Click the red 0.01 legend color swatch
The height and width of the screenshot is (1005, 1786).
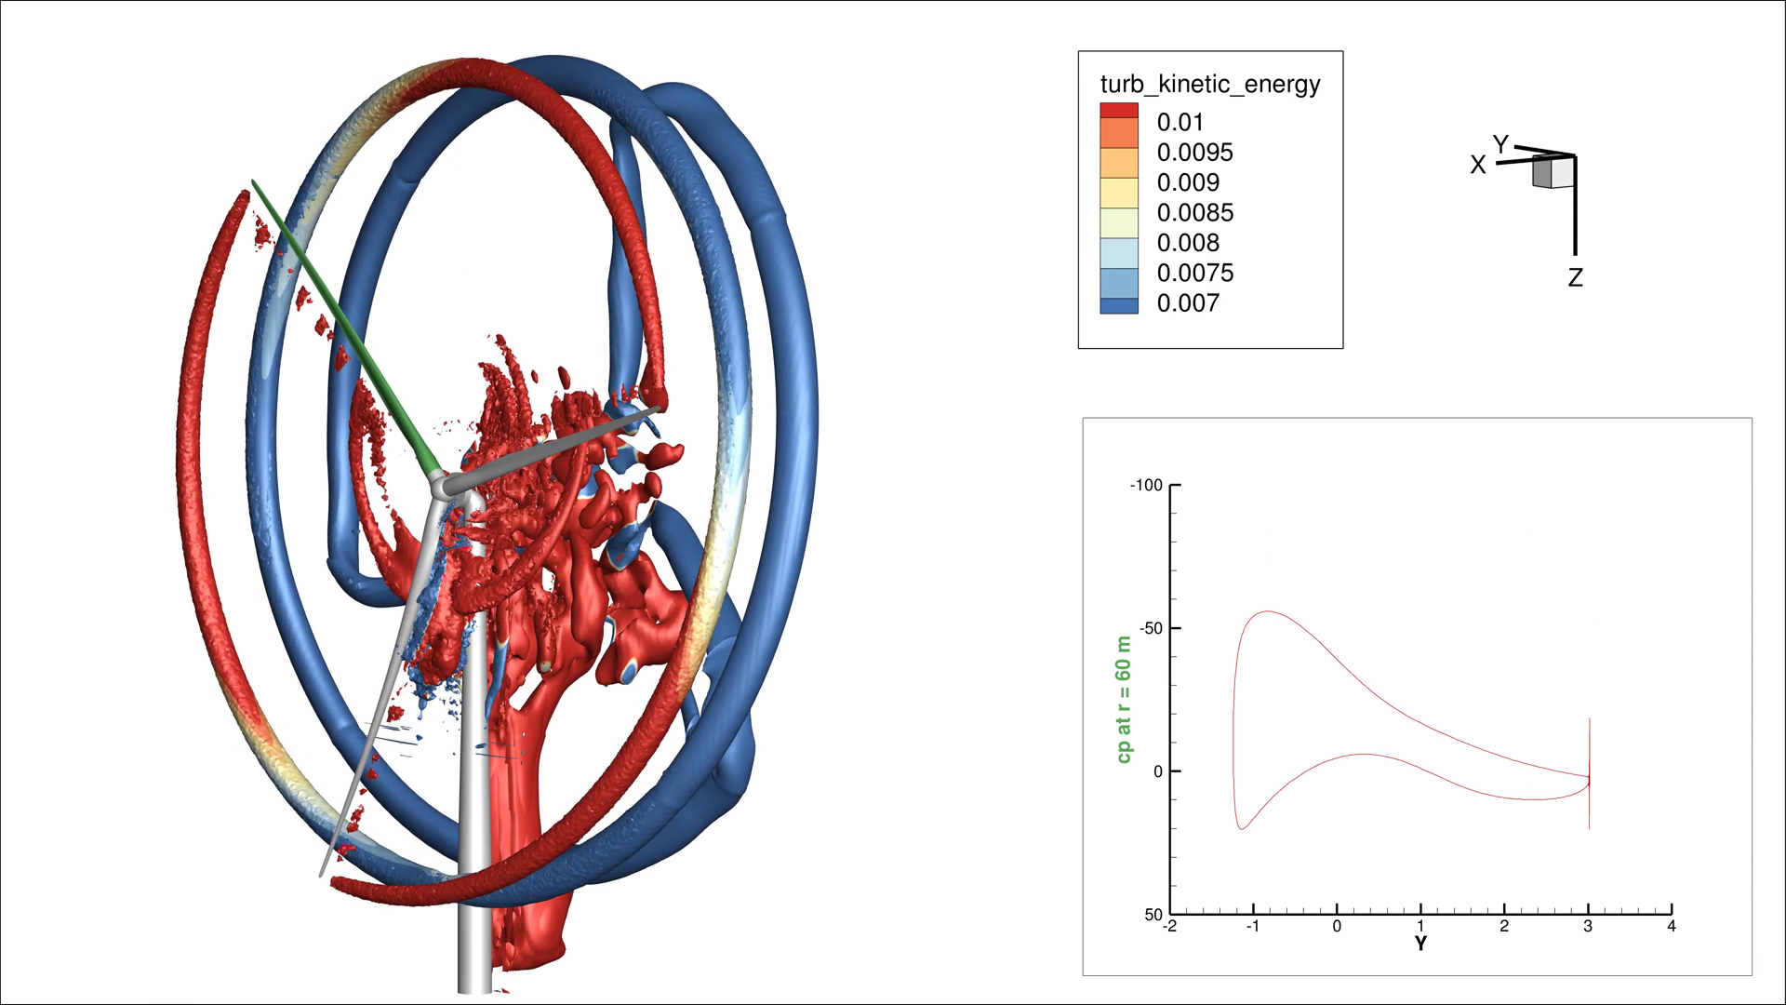point(1118,112)
